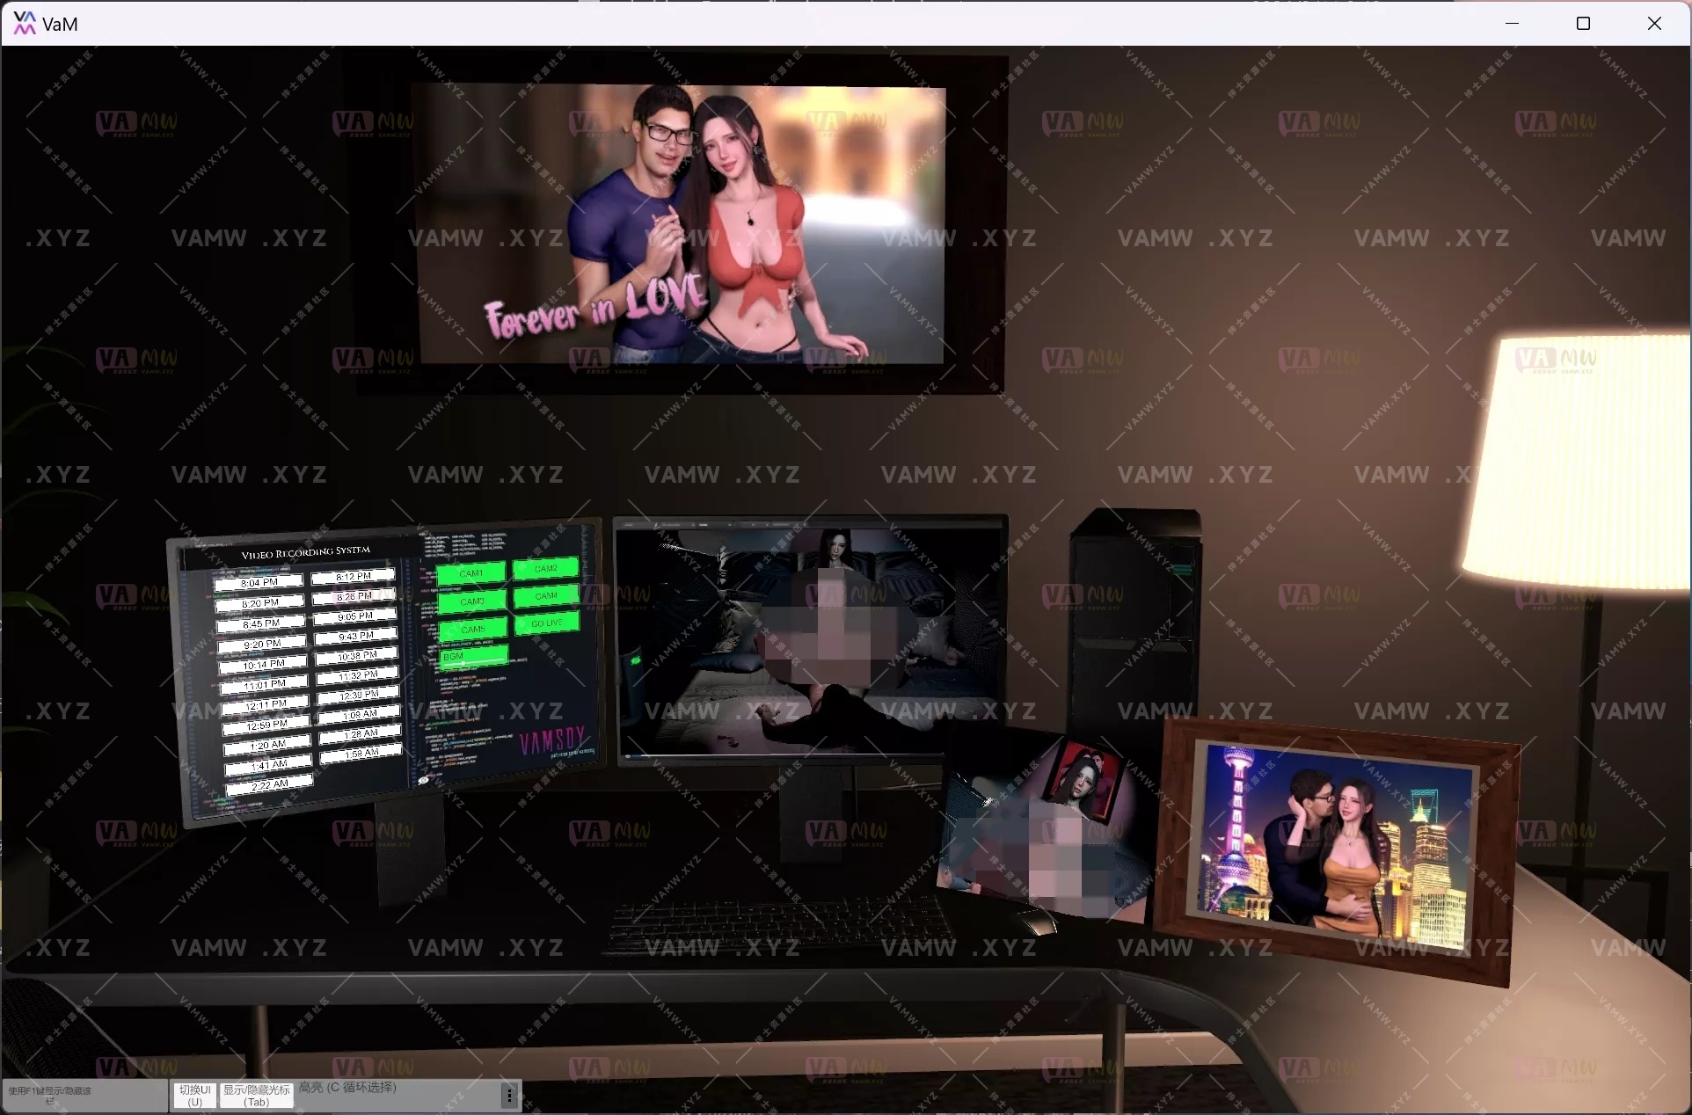Screen dimensions: 1692x1115
Task: Choose the 11:32 PM recording entry
Action: [358, 675]
